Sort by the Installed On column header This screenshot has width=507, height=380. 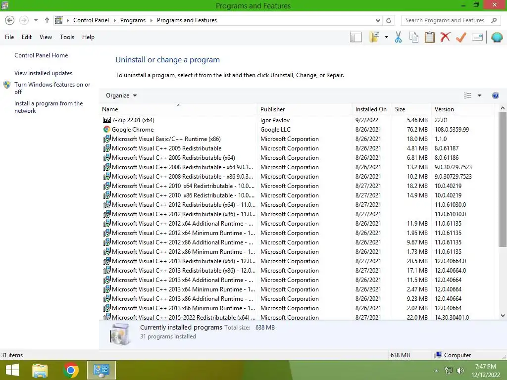(371, 109)
